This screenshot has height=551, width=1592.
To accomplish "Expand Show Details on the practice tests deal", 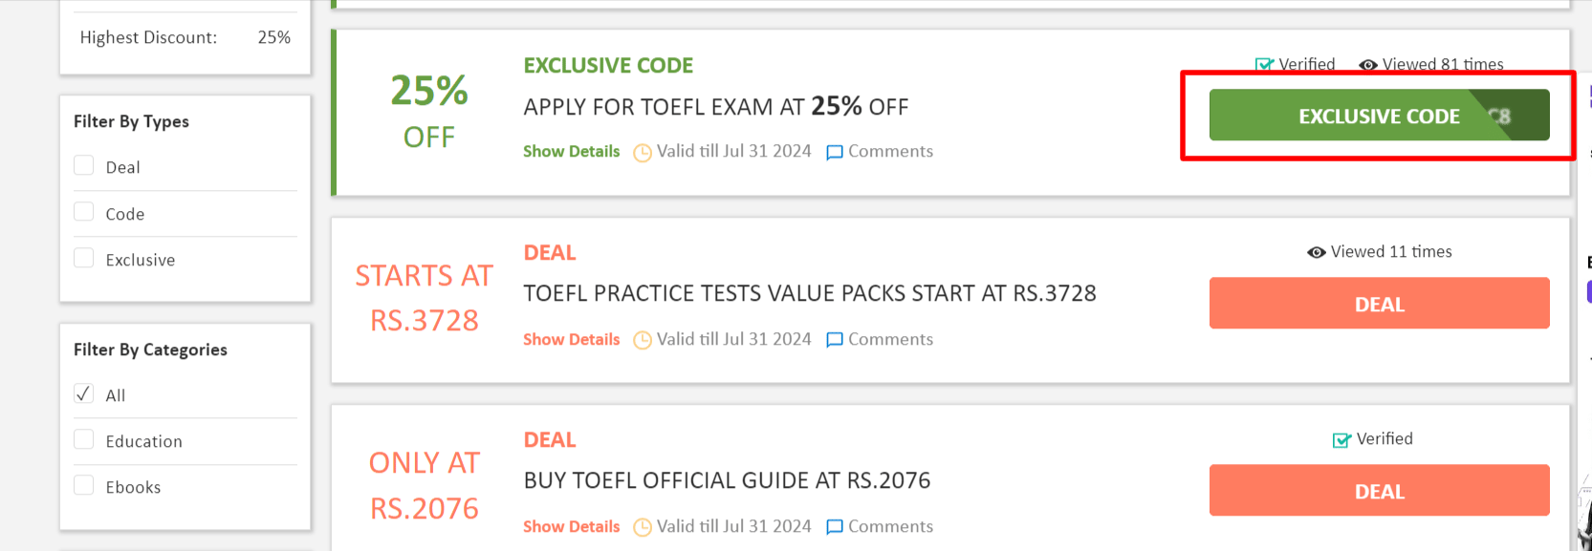I will (x=571, y=339).
